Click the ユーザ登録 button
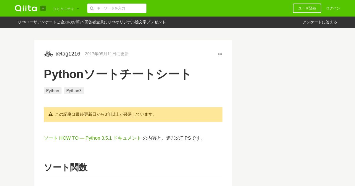 (307, 8)
